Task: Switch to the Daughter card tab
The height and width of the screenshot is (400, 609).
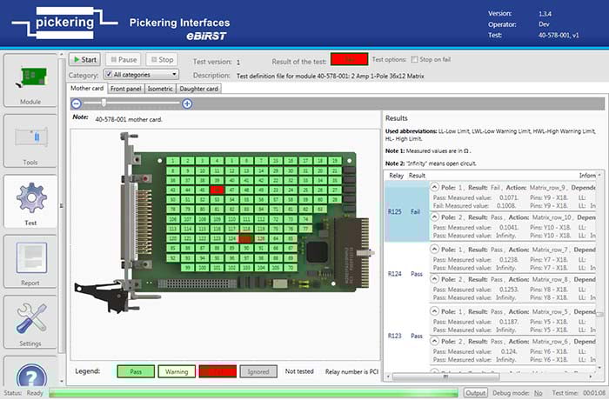Action: (x=198, y=89)
